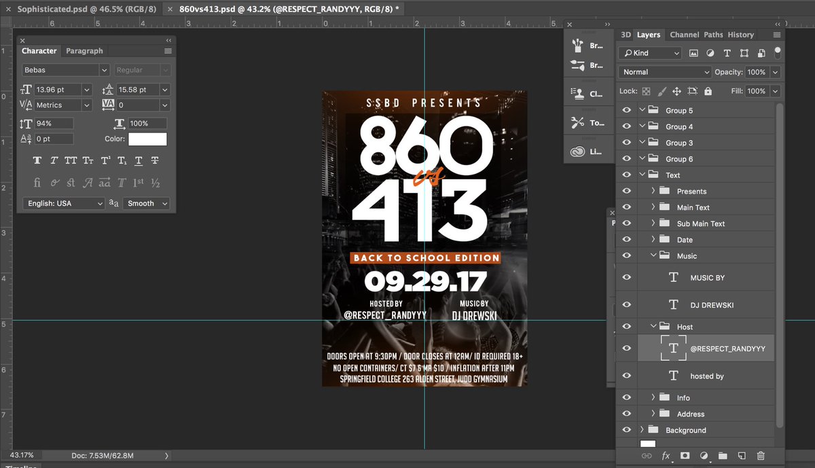Switch to the 3D panel tab

pos(626,35)
